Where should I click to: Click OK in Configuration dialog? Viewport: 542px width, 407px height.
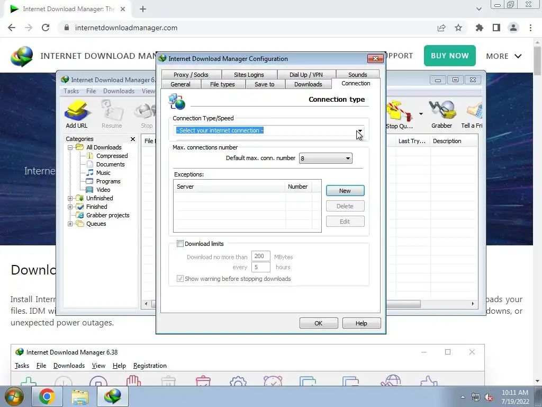pos(319,323)
